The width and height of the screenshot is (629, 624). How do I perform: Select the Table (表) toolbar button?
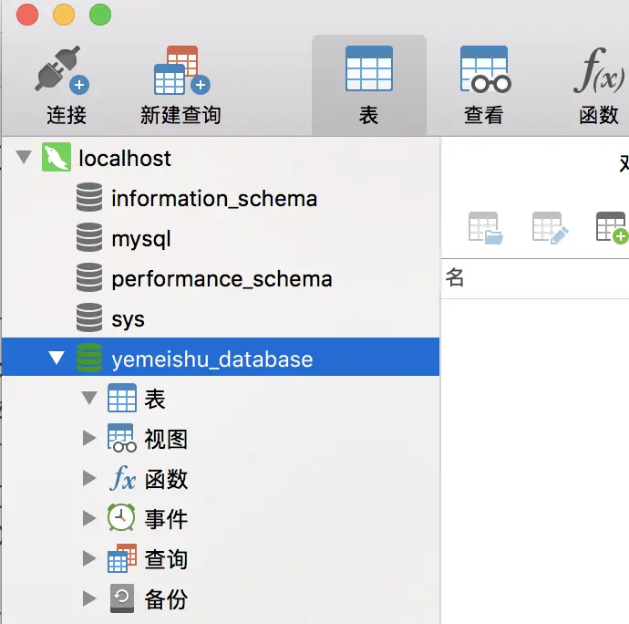368,85
